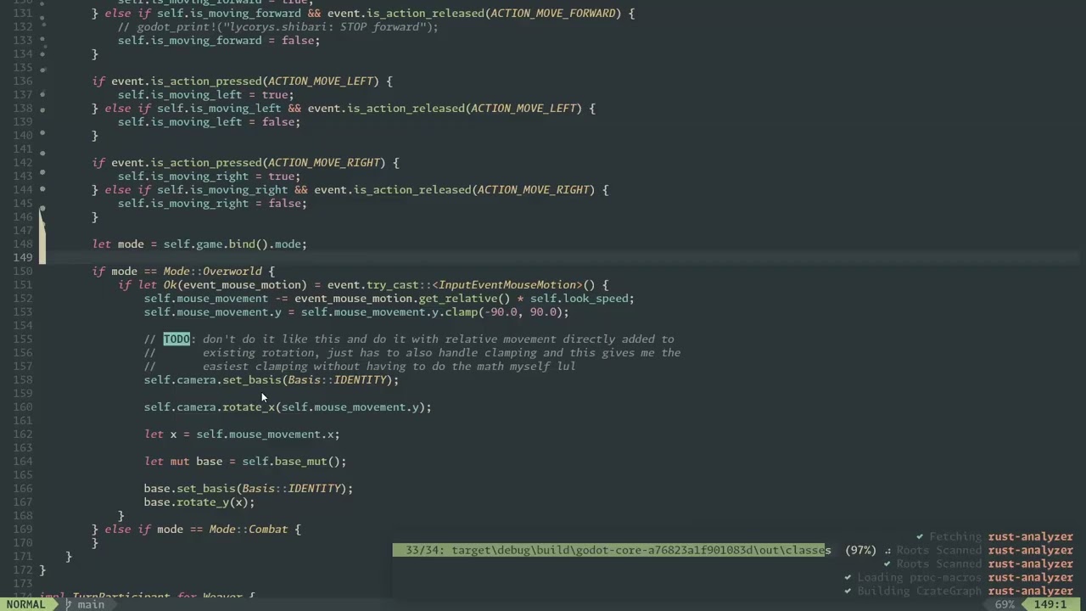Image resolution: width=1086 pixels, height=611 pixels.
Task: Click line number 142 in the gutter
Action: (x=24, y=162)
